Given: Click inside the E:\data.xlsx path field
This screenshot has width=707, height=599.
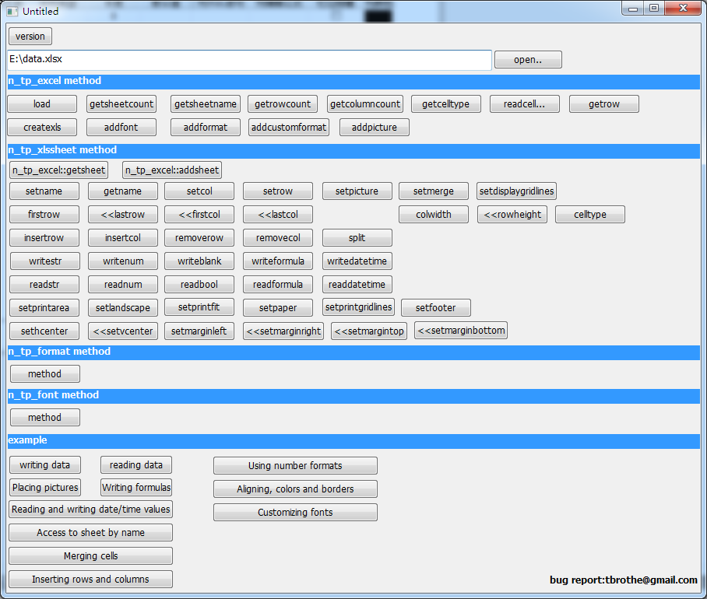Looking at the screenshot, I should (x=249, y=59).
